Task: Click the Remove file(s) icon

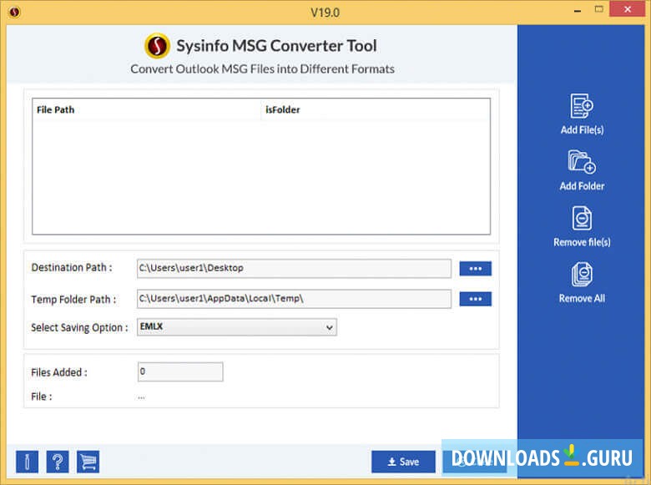Action: click(582, 218)
